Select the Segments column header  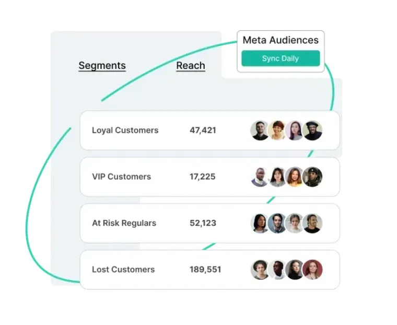pyautogui.click(x=102, y=66)
